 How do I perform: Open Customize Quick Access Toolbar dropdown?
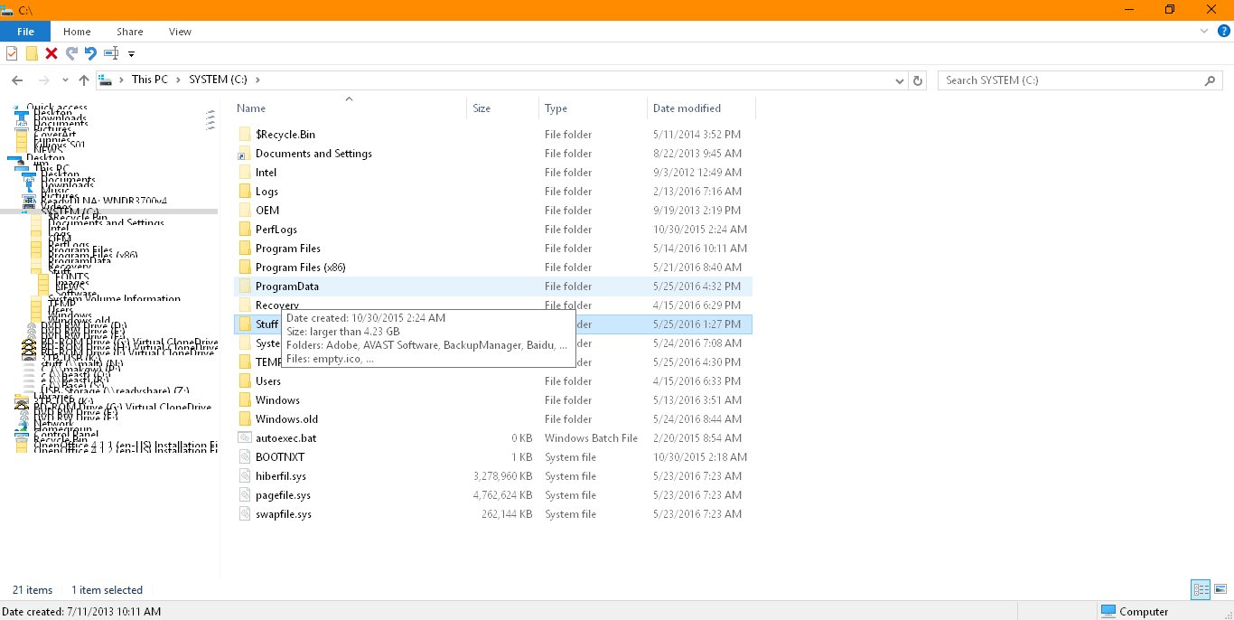tap(132, 54)
